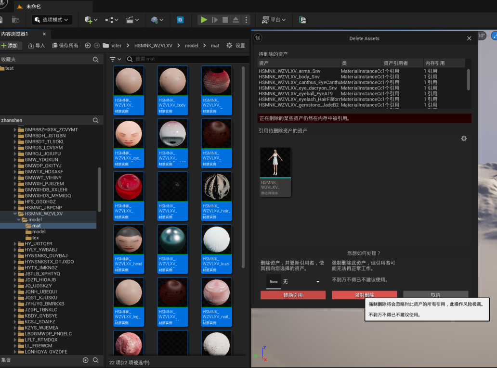Click the Blueprints node graph icon
The image size is (497, 368).
[109, 20]
